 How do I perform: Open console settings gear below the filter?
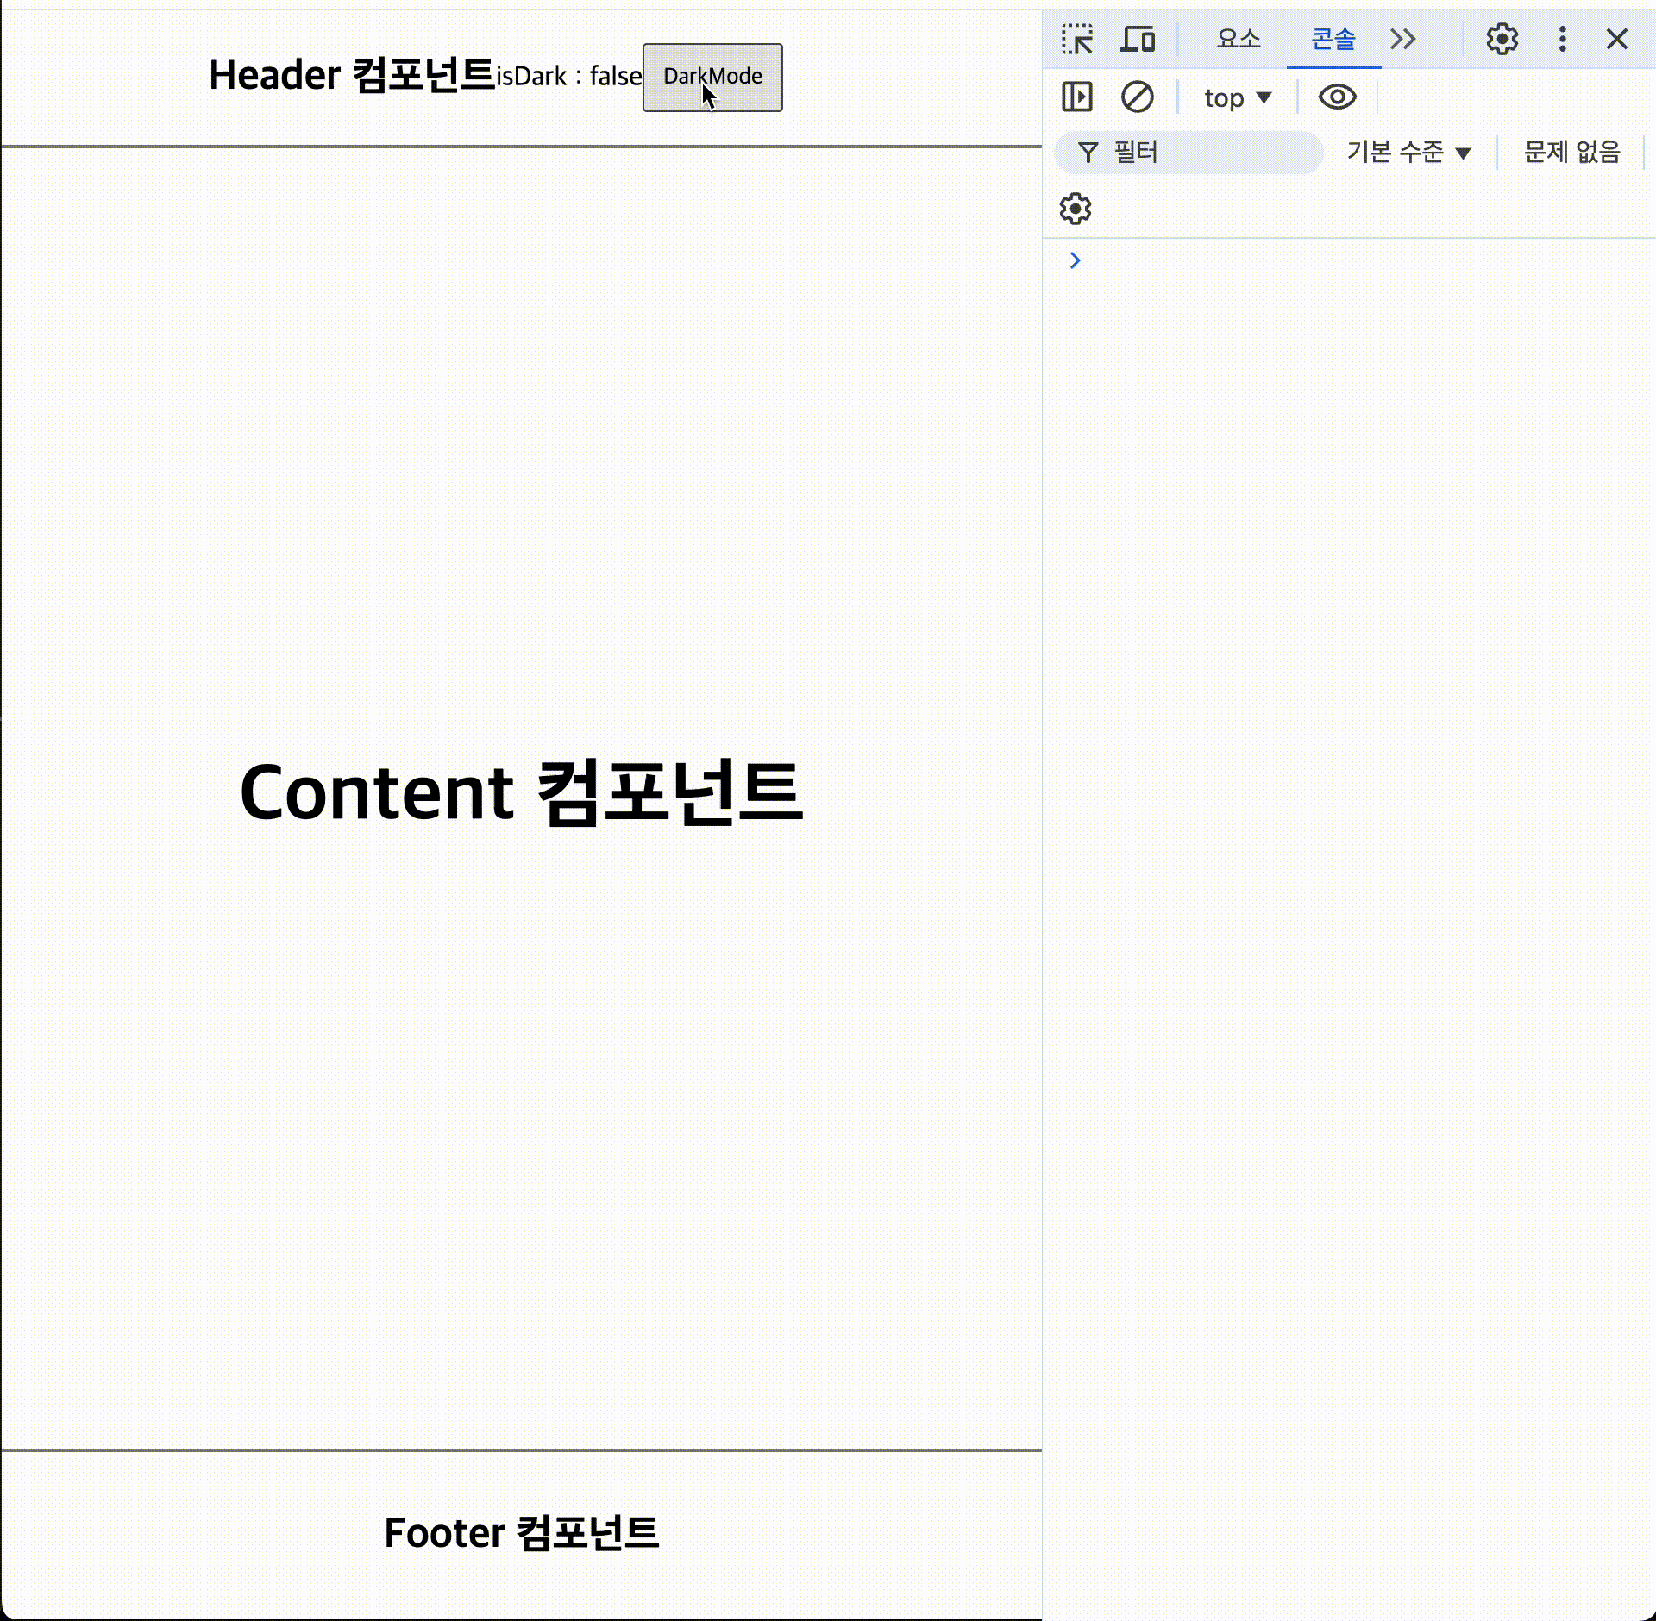pos(1076,210)
